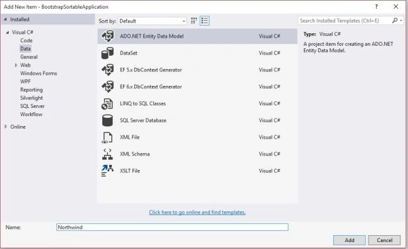Select the XSLT File template icon

[107, 171]
